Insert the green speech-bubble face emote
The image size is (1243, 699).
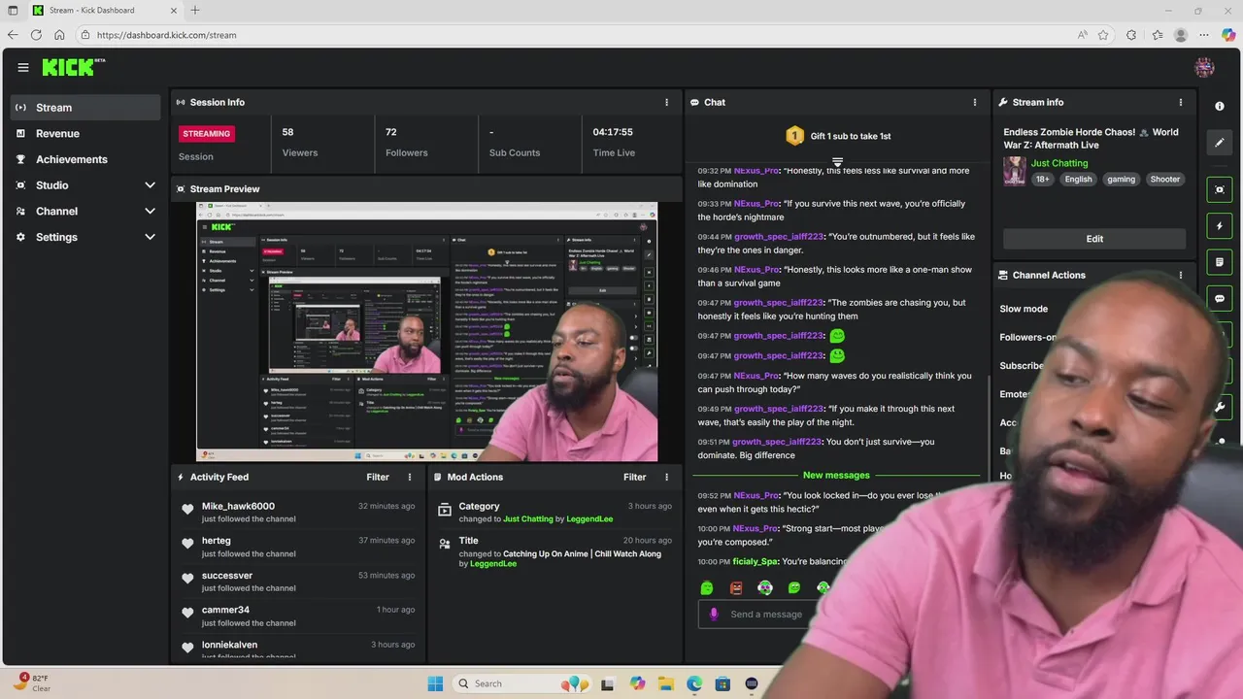794,588
